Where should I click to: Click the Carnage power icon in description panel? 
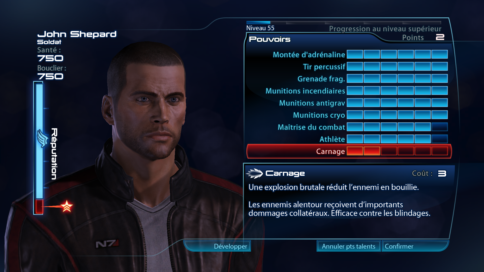tap(254, 173)
